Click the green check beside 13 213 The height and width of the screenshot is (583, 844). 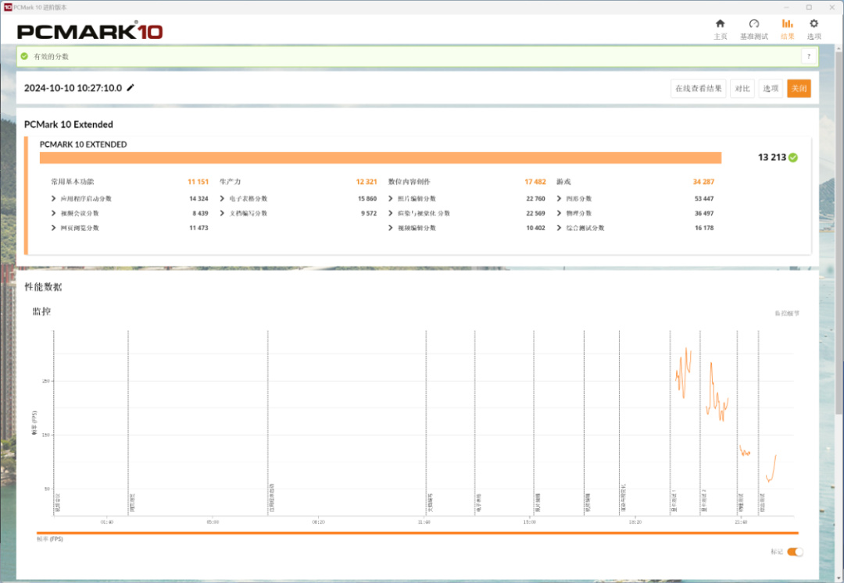[793, 158]
